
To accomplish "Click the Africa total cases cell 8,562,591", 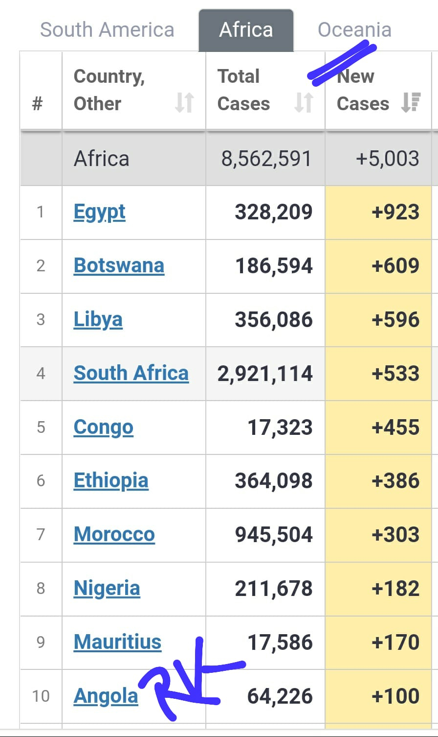I will (x=266, y=159).
